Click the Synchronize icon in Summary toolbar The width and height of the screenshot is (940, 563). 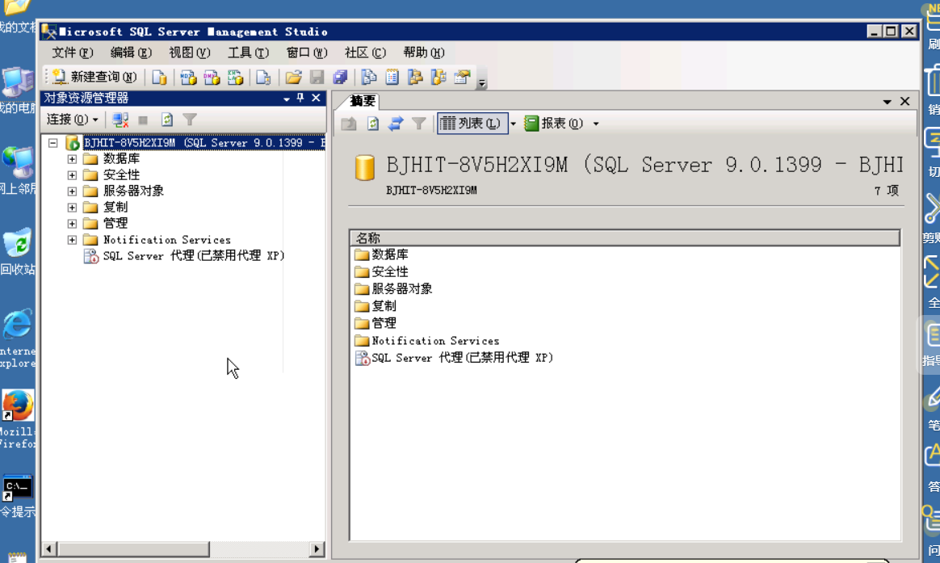click(x=396, y=124)
